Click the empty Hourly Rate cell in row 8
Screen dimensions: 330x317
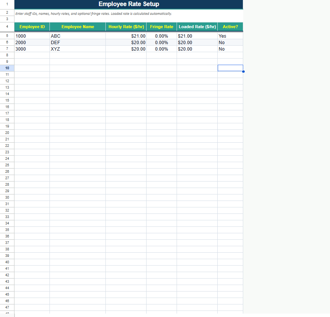tap(126, 55)
